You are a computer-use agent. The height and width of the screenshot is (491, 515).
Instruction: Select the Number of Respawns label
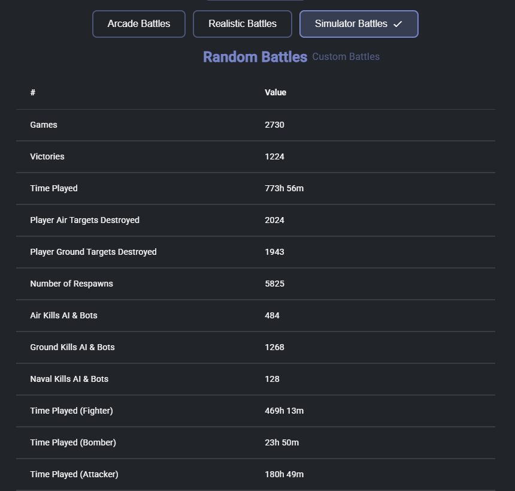pyautogui.click(x=71, y=284)
